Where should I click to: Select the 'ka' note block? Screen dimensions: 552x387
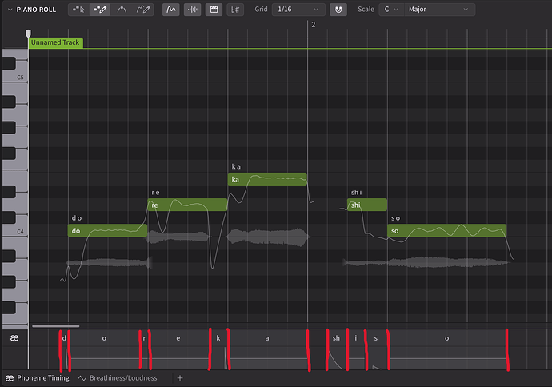pos(267,179)
